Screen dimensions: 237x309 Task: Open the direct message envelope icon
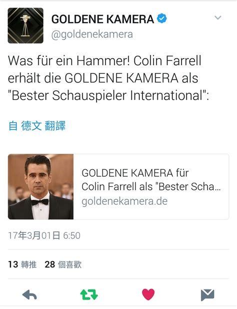[207, 295]
